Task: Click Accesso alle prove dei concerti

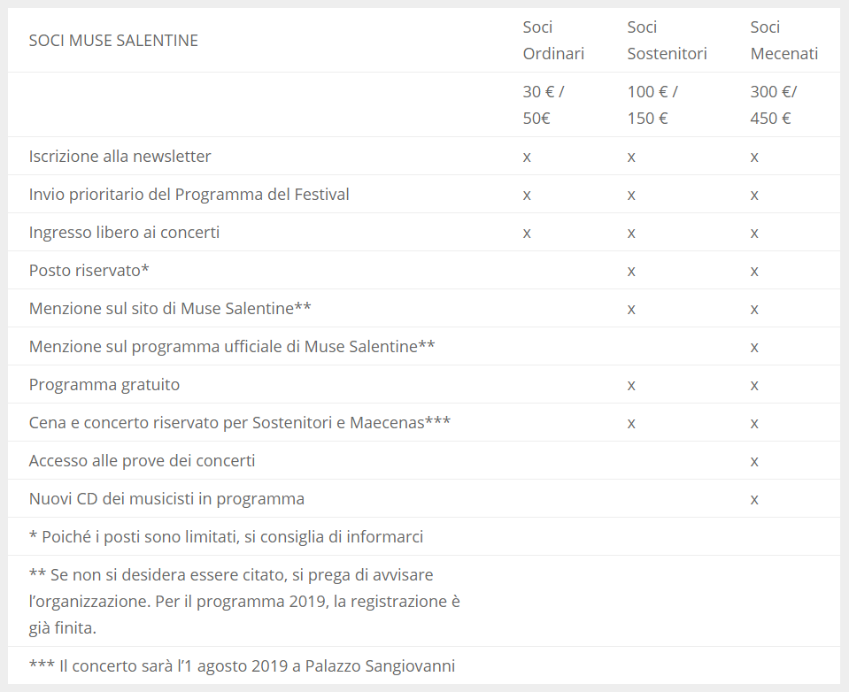Action: [x=142, y=461]
